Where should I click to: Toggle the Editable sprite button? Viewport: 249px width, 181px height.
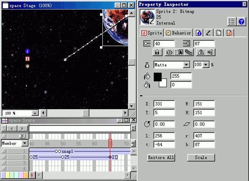169,52
